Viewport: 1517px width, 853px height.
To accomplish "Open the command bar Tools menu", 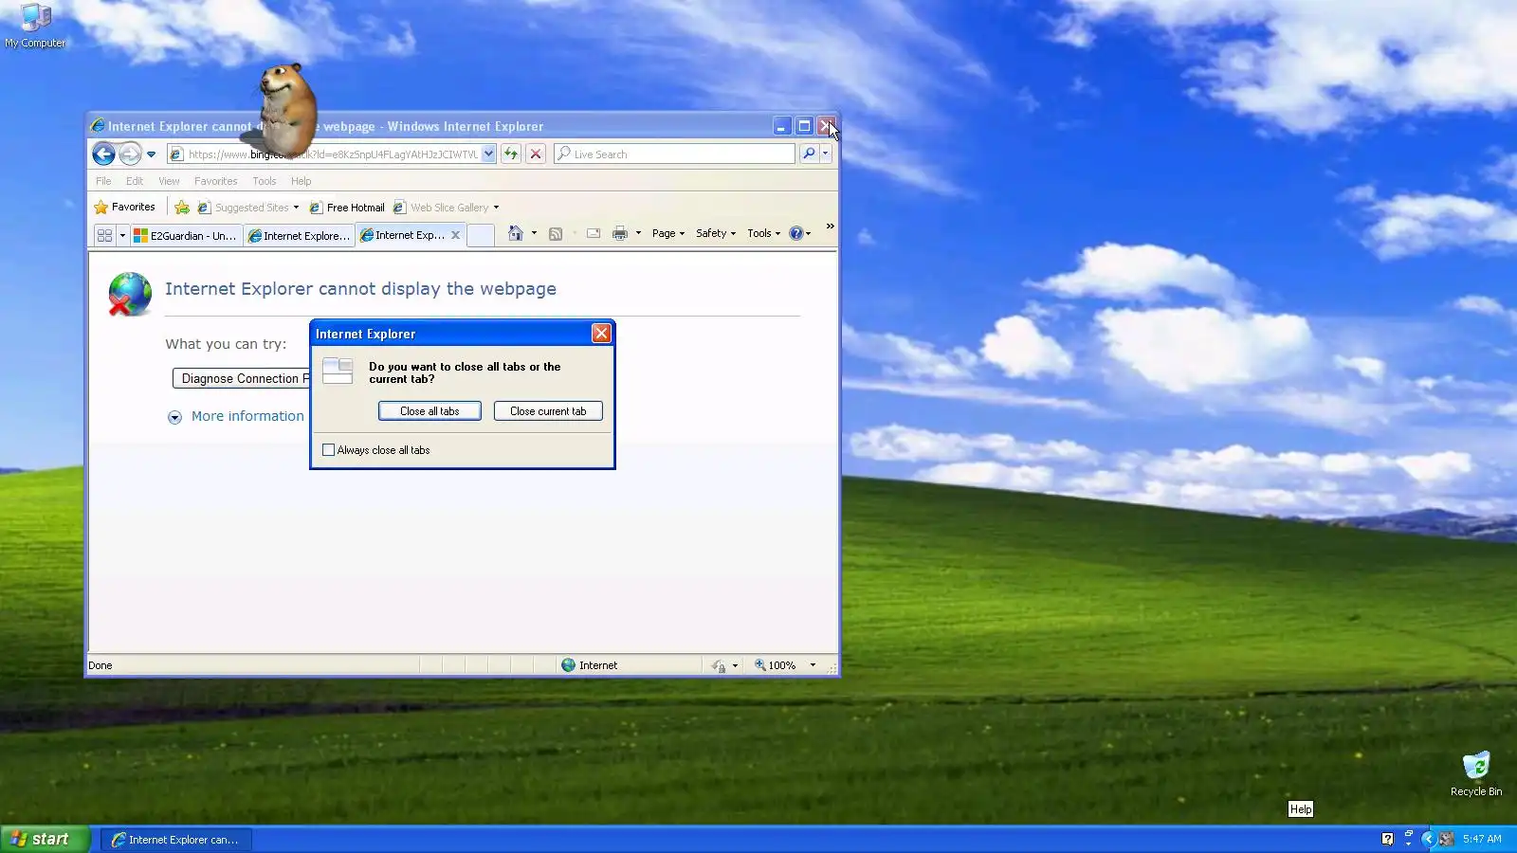I will 764,233.
